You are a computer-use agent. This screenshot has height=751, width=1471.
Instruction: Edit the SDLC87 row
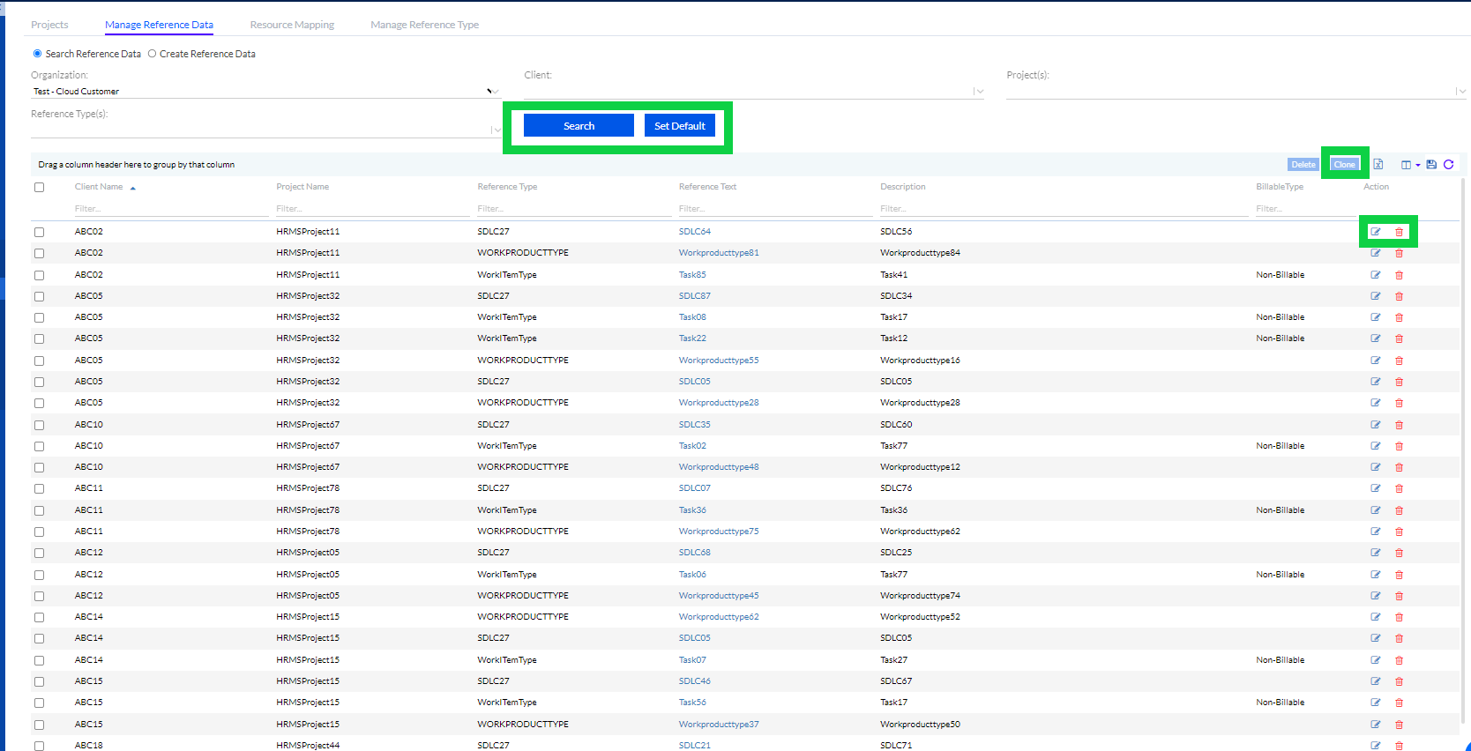click(1376, 296)
